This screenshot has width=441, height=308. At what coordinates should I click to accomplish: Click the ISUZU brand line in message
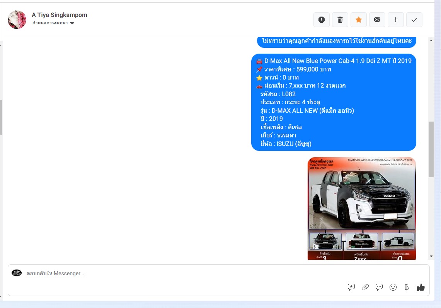pyautogui.click(x=286, y=144)
